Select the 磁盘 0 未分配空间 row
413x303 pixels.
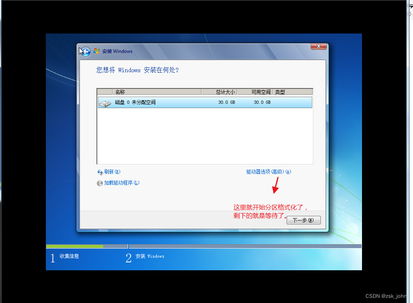click(205, 102)
